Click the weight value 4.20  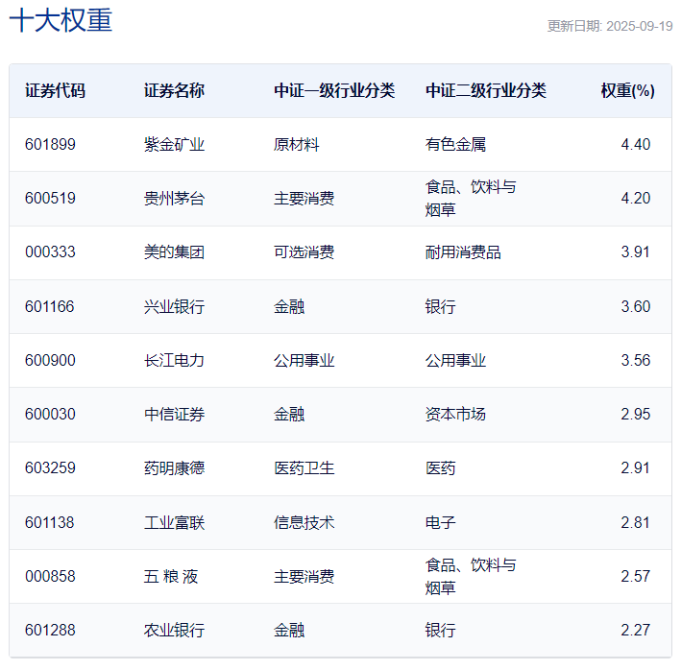click(x=636, y=199)
